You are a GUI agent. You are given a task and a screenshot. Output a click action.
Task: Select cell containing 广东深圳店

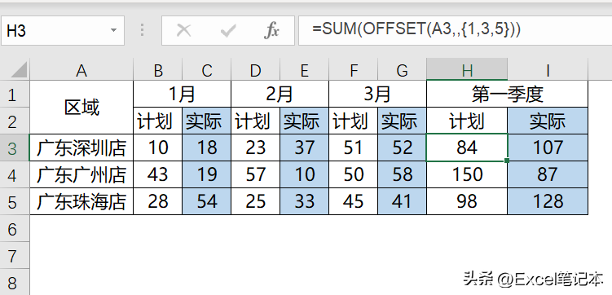pos(81,147)
